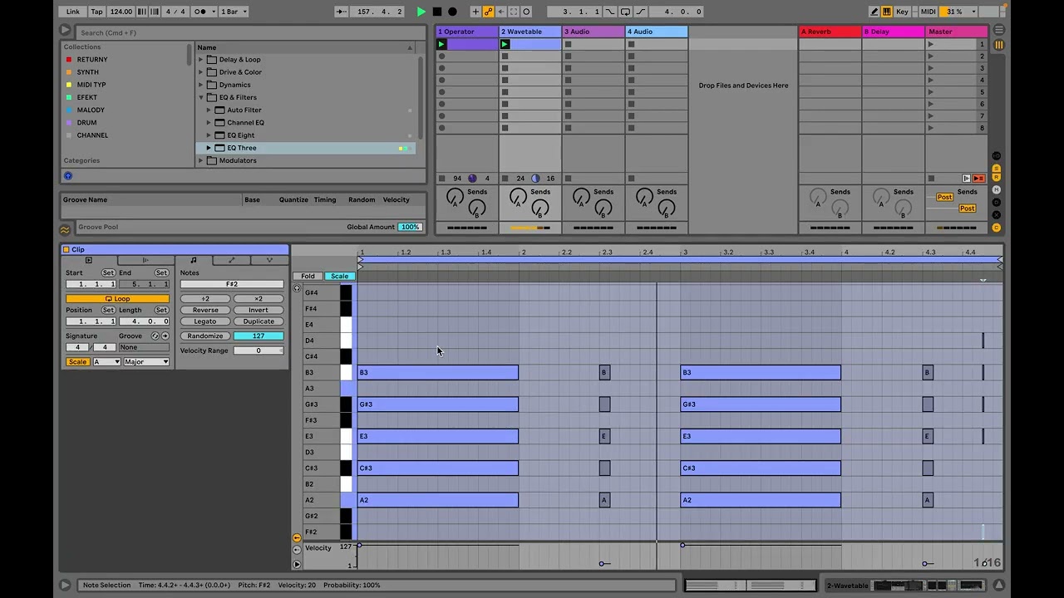The height and width of the screenshot is (598, 1064).
Task: Select the SYNTH collection
Action: click(x=87, y=72)
